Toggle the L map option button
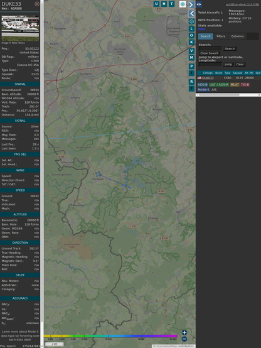Viewport: 261px width, 348px height. (x=191, y=29)
